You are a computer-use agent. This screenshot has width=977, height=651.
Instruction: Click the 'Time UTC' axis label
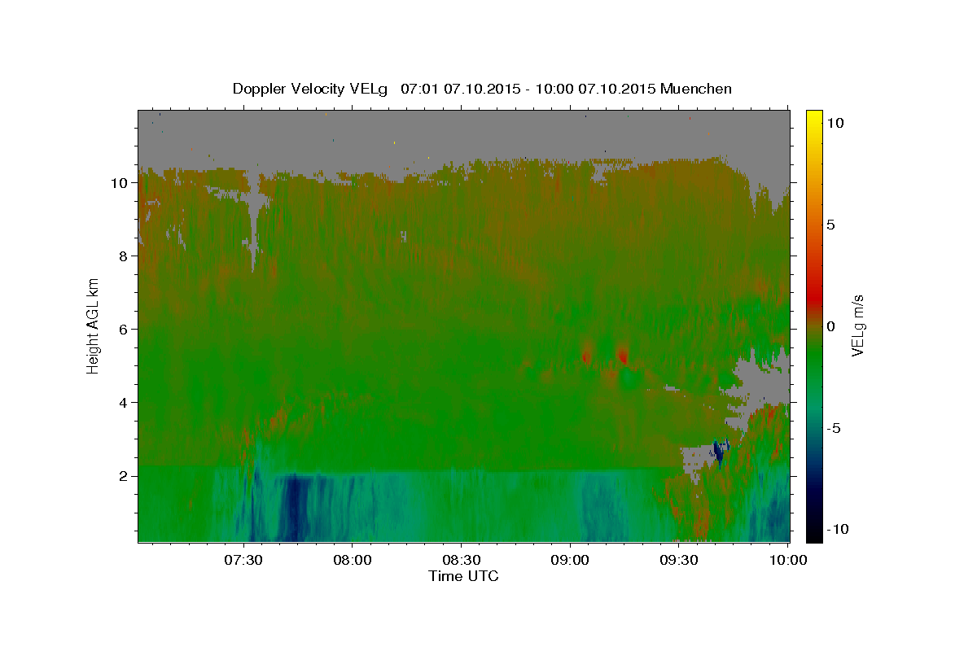[464, 576]
